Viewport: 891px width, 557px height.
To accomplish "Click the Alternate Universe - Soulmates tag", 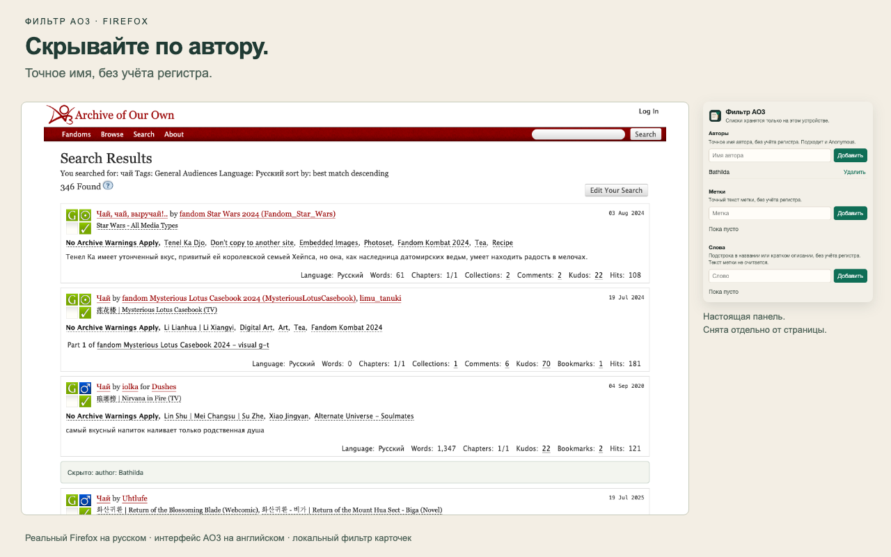I will click(x=364, y=416).
